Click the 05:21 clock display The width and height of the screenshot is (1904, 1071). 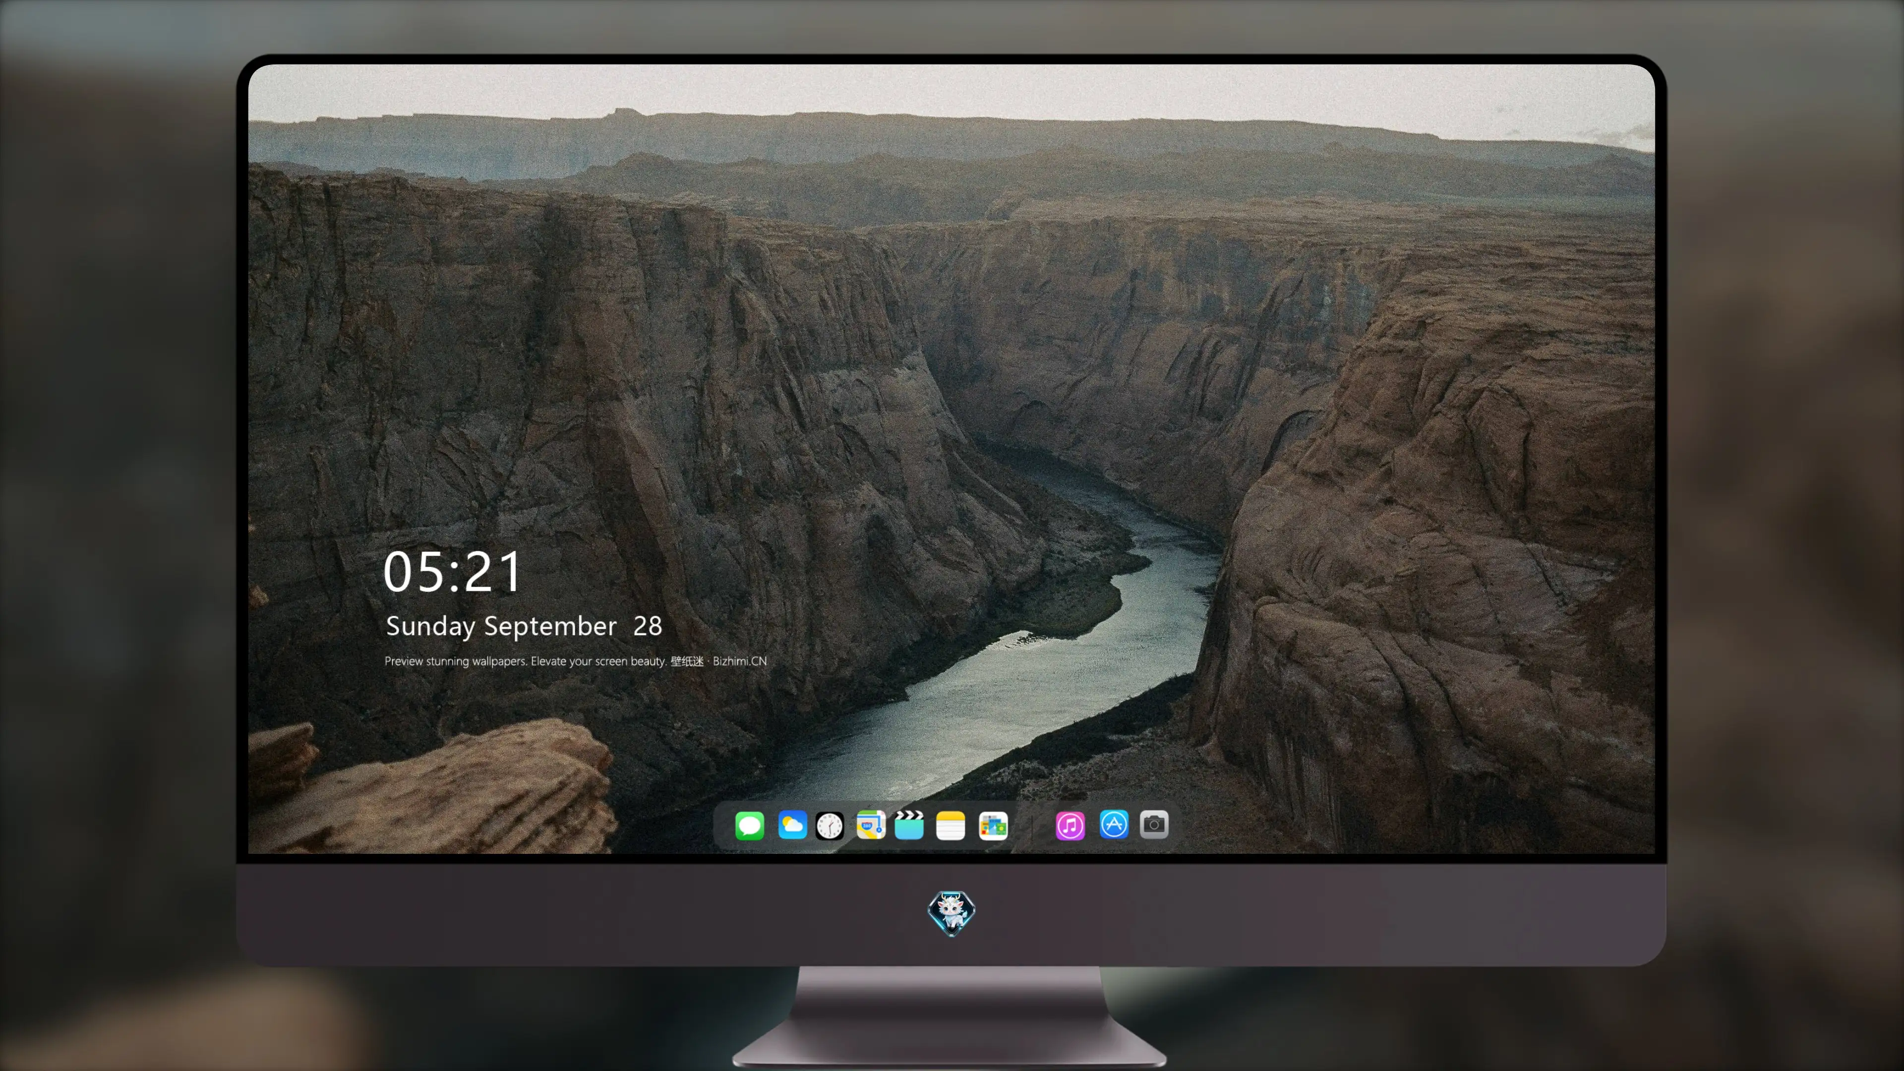pyautogui.click(x=452, y=571)
